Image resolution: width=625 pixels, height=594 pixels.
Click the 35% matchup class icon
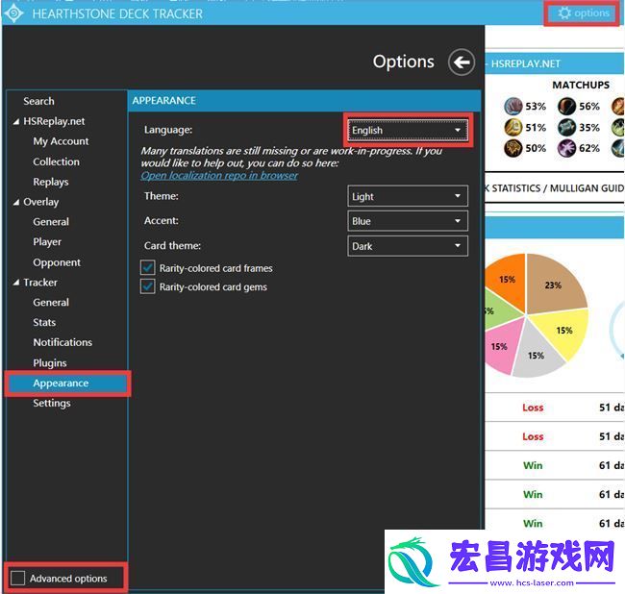click(566, 127)
